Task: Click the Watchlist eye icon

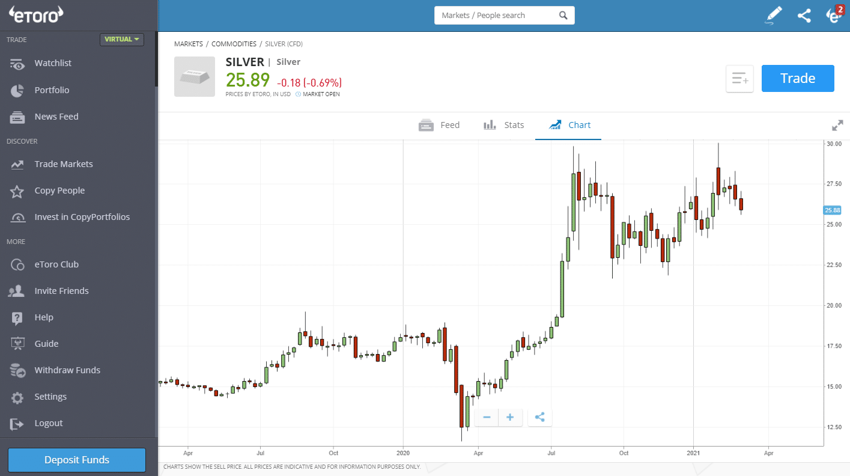Action: coord(17,64)
